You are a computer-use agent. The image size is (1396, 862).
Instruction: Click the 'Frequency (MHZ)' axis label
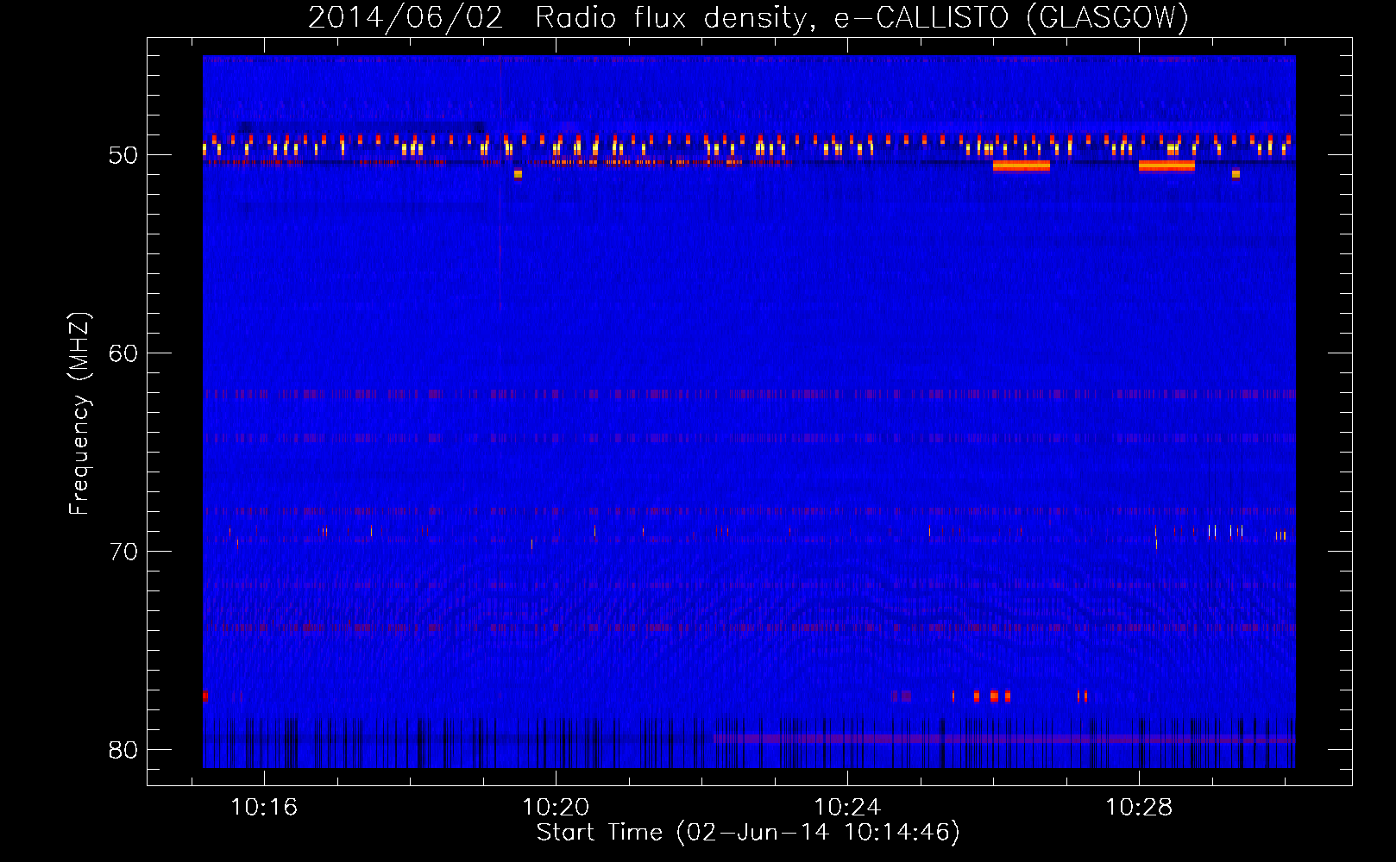(79, 414)
